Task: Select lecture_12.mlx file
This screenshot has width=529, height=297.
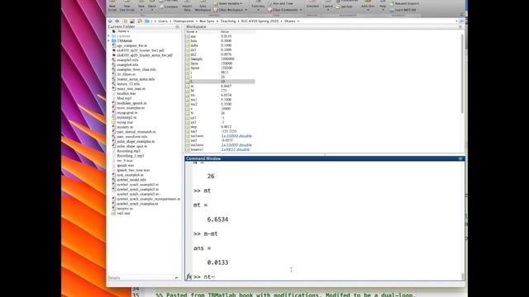Action: pos(128,84)
